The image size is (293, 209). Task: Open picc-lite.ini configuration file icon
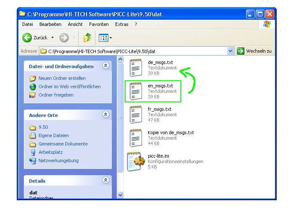click(x=136, y=161)
